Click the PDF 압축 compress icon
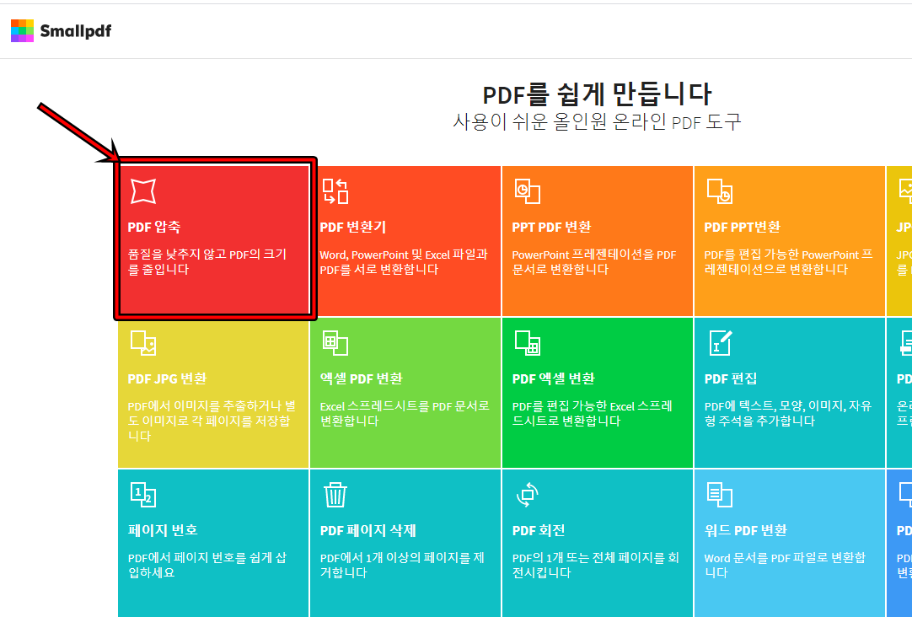Image resolution: width=912 pixels, height=617 pixels. (143, 190)
